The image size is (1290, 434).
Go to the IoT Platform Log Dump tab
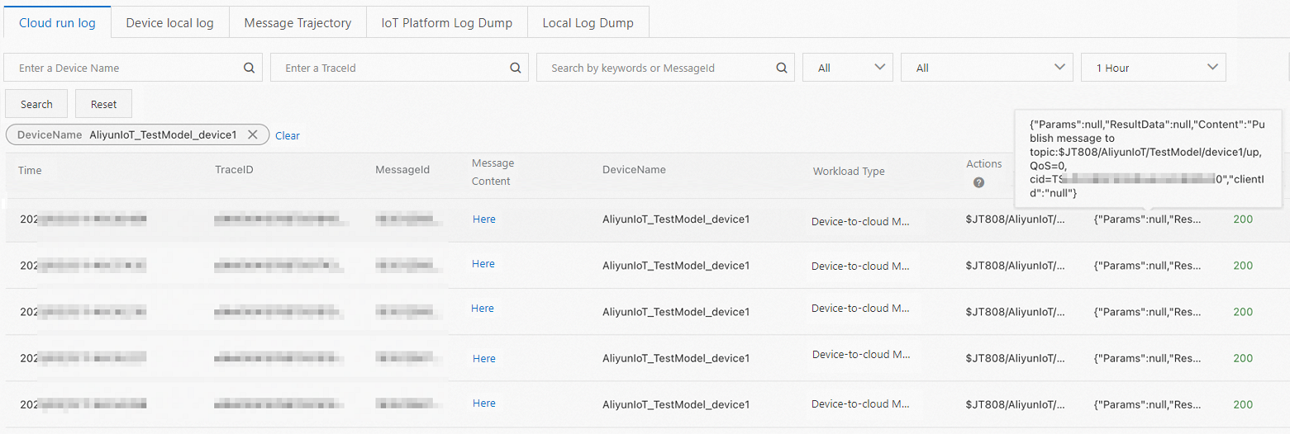click(x=446, y=23)
